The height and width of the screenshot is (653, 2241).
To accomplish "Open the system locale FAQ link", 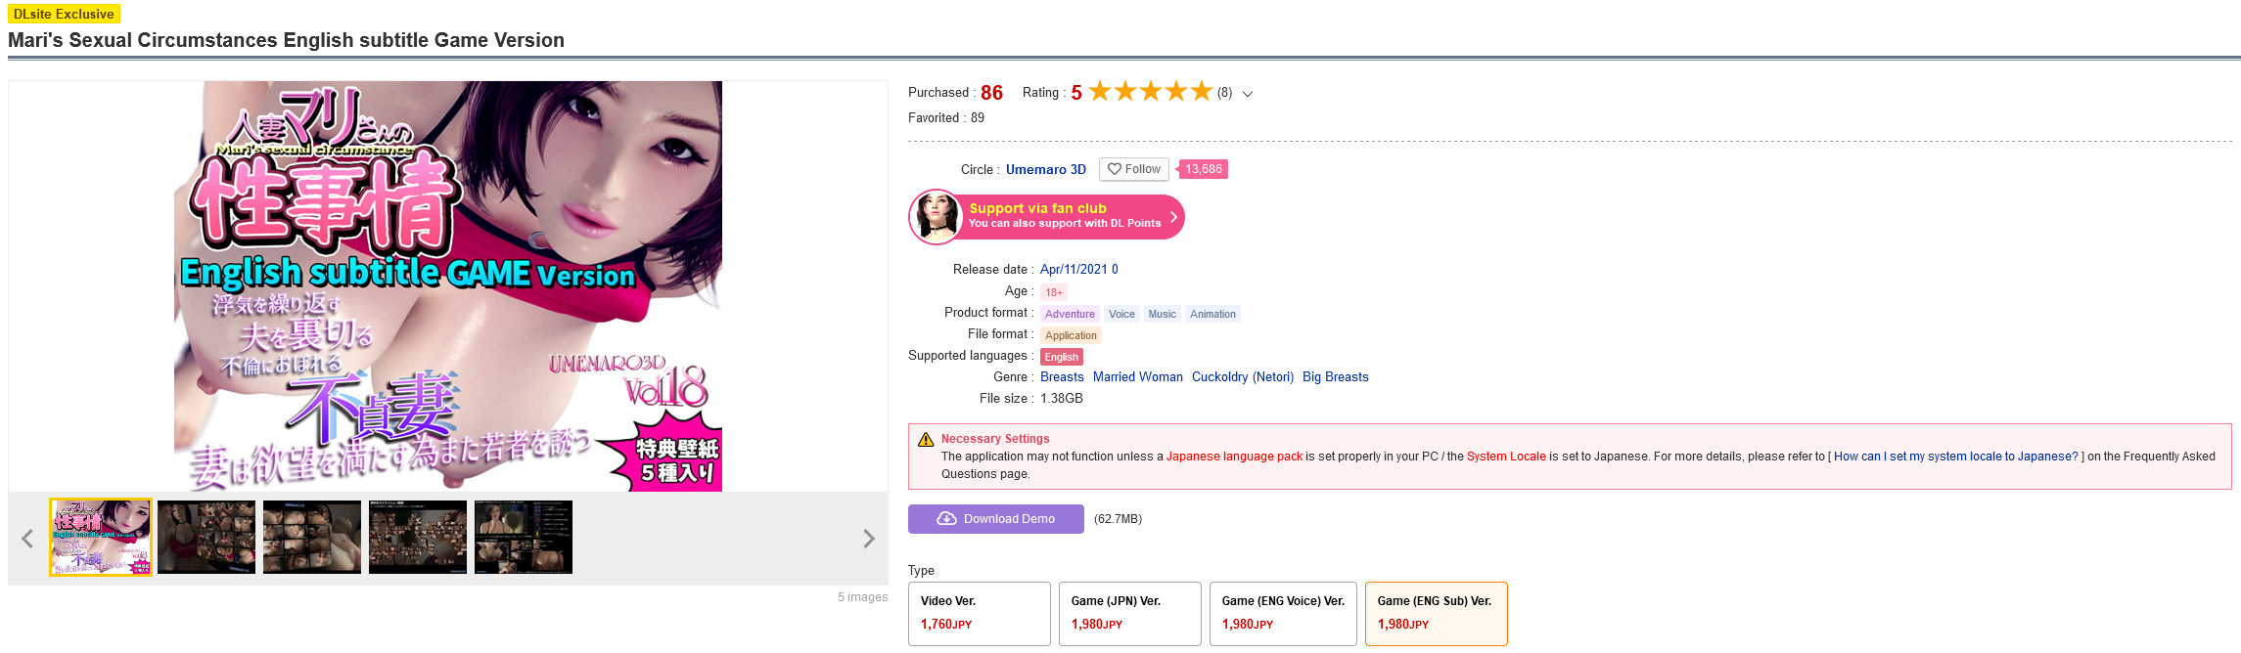I will [1955, 457].
